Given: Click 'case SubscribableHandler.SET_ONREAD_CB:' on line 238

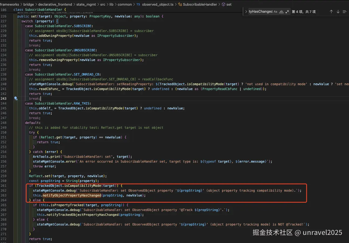Looking at the screenshot, I should (x=63, y=74).
